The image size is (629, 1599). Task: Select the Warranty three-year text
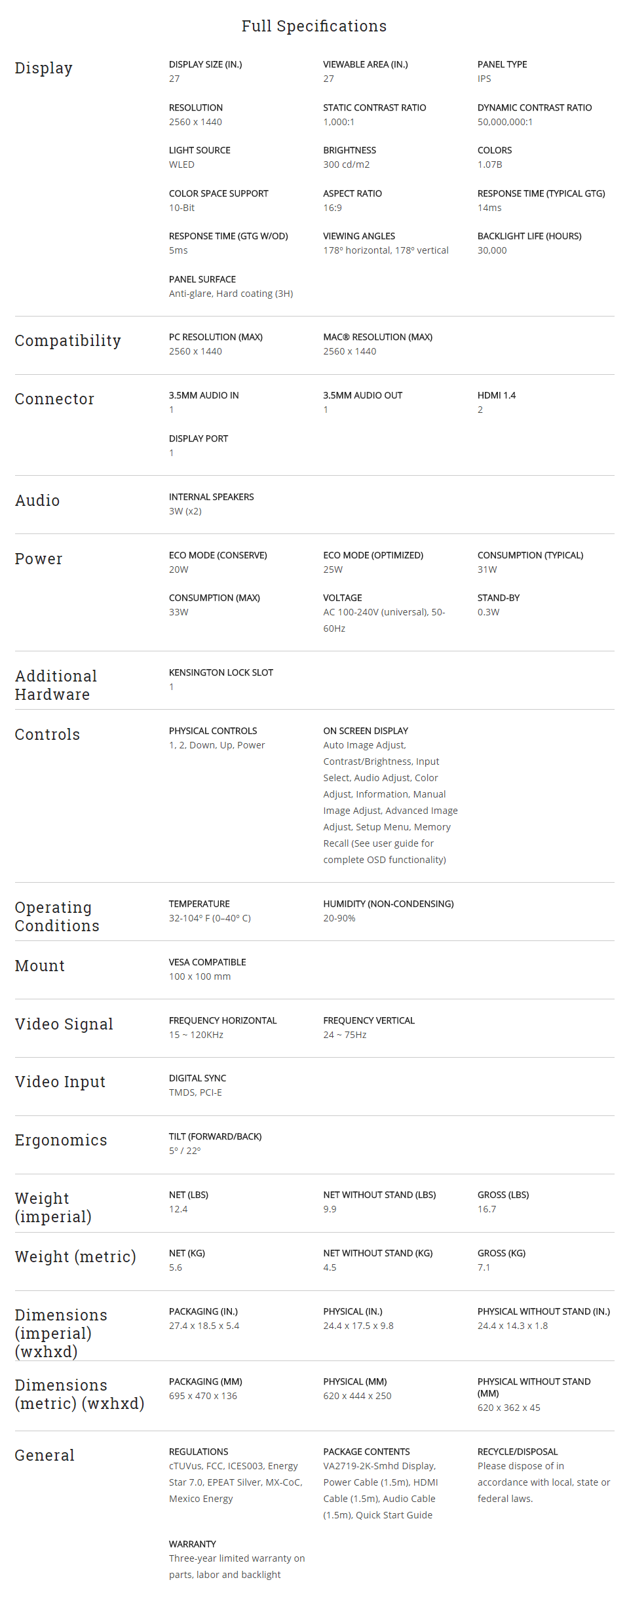pyautogui.click(x=237, y=1566)
